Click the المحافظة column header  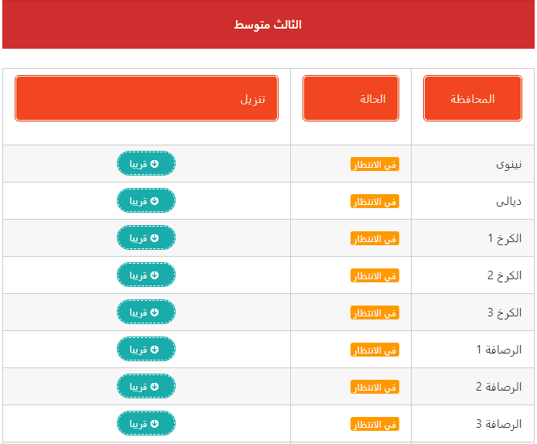click(x=473, y=98)
